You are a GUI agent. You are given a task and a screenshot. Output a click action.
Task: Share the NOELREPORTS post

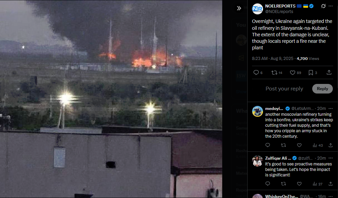329,72
